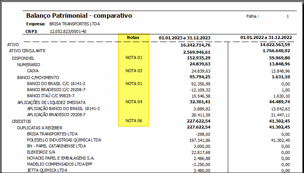Click NOTA 01 on Banco do Brasil row
The image size is (304, 173).
point(134,84)
